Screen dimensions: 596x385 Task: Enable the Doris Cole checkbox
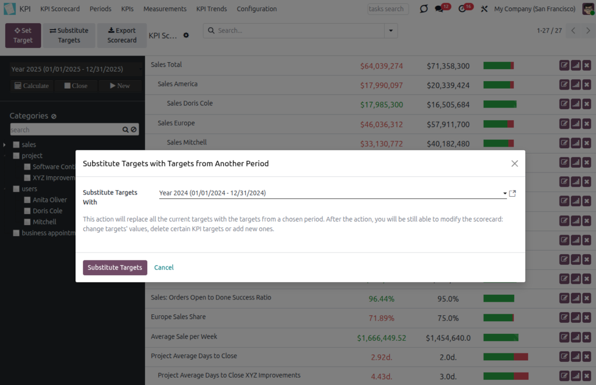27,211
